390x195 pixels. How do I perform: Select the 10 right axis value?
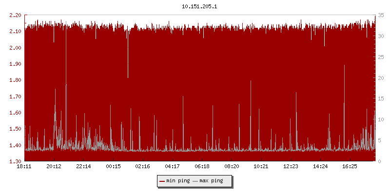tap(381, 119)
